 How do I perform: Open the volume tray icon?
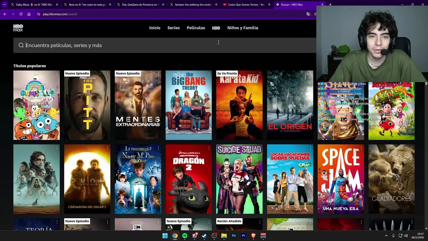(x=406, y=236)
